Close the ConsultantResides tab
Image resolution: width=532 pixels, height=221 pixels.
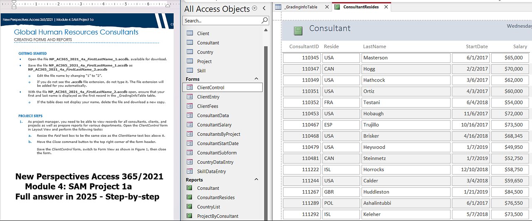[x=386, y=7]
